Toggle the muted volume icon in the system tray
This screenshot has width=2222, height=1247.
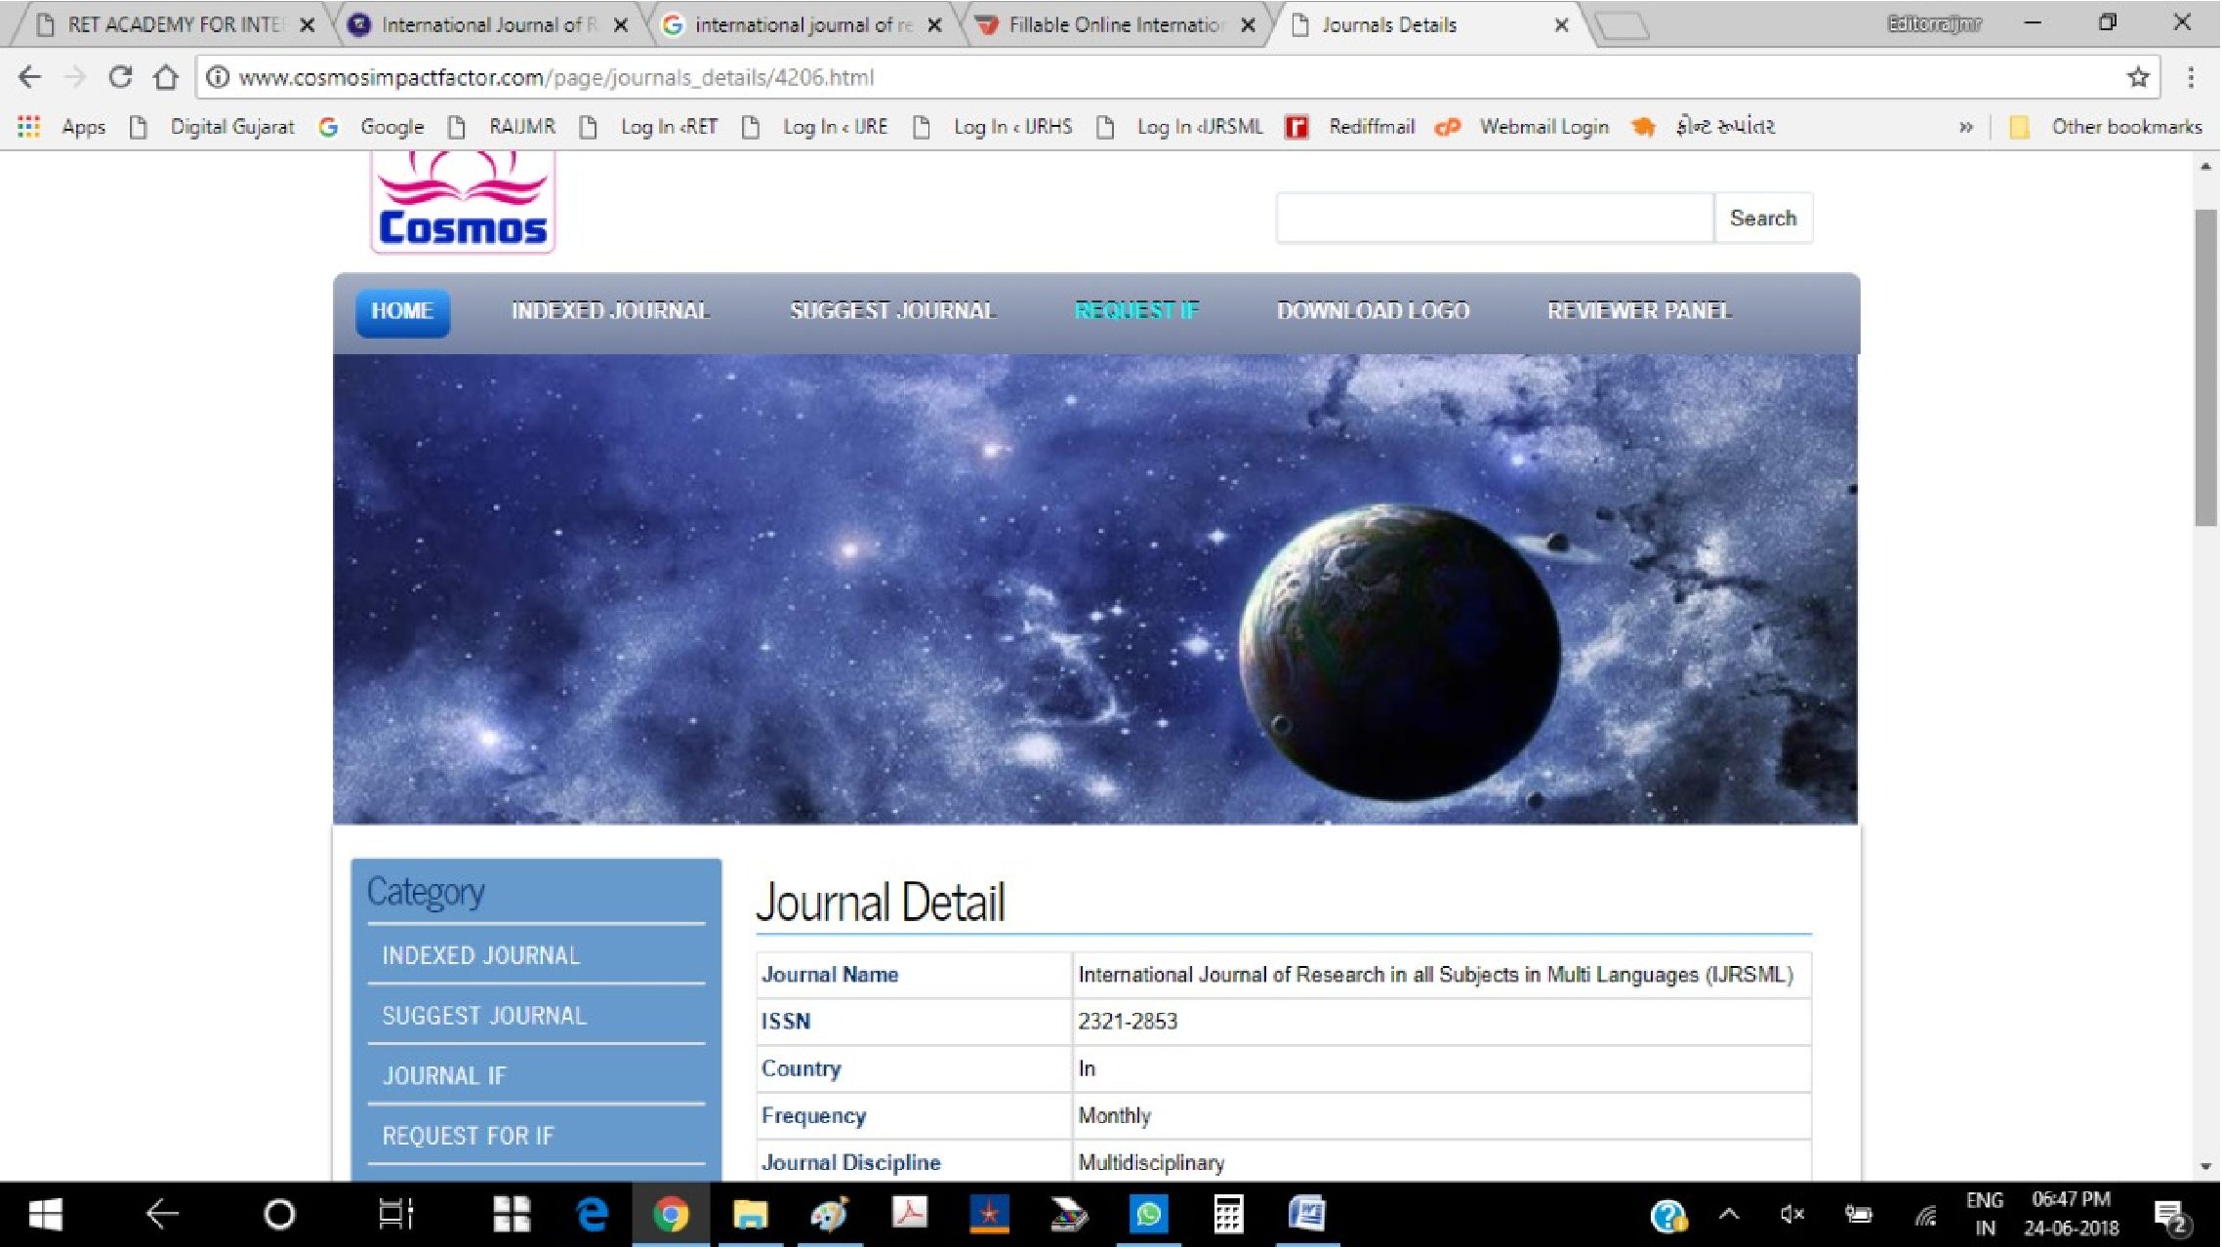pyautogui.click(x=1791, y=1215)
